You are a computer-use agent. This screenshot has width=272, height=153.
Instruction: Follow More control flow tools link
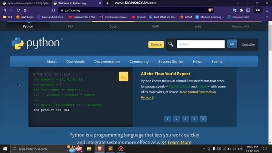pyautogui.click(x=198, y=92)
